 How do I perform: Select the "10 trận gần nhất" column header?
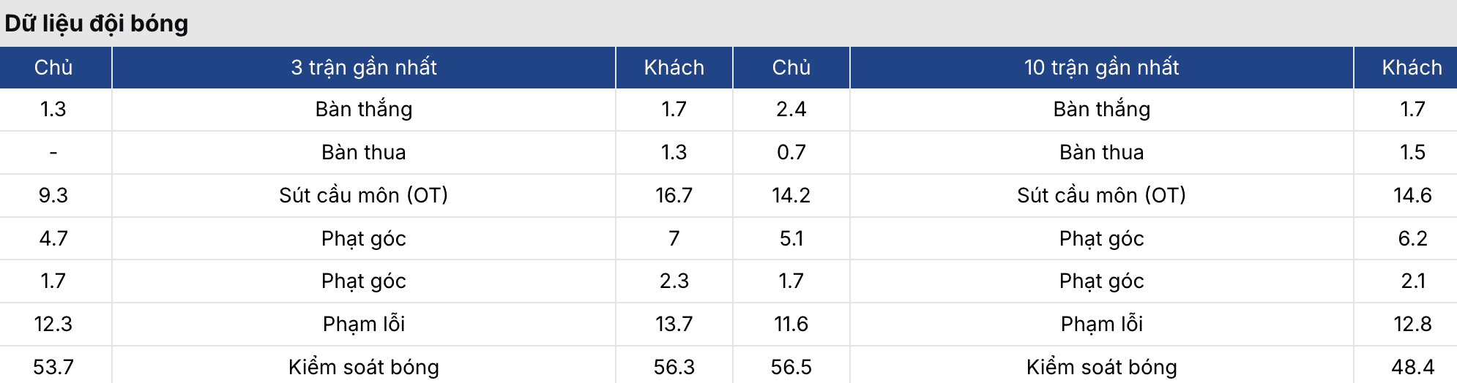[x=1101, y=67]
